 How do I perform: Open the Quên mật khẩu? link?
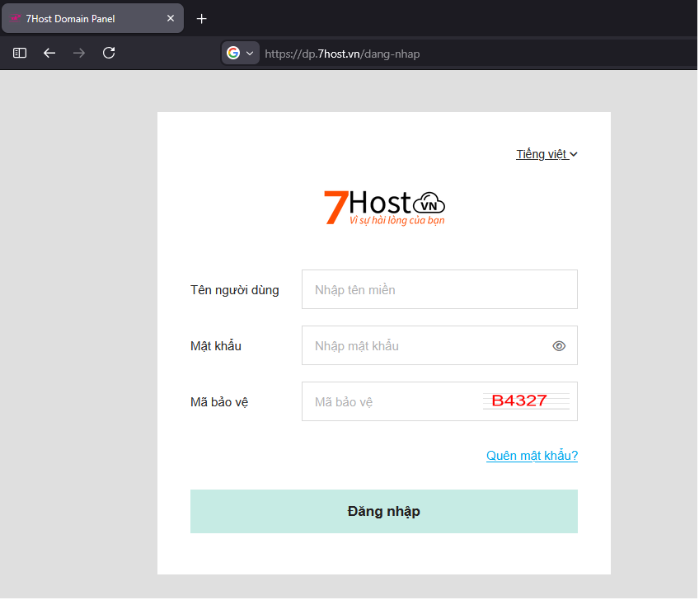(x=532, y=456)
